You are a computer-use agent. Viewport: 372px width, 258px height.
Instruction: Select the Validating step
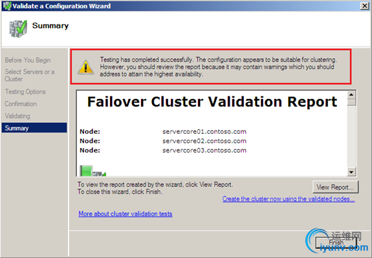click(17, 116)
